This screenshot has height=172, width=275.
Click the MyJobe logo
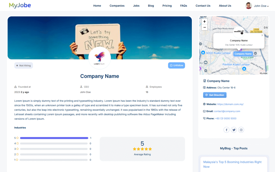pos(20,5)
